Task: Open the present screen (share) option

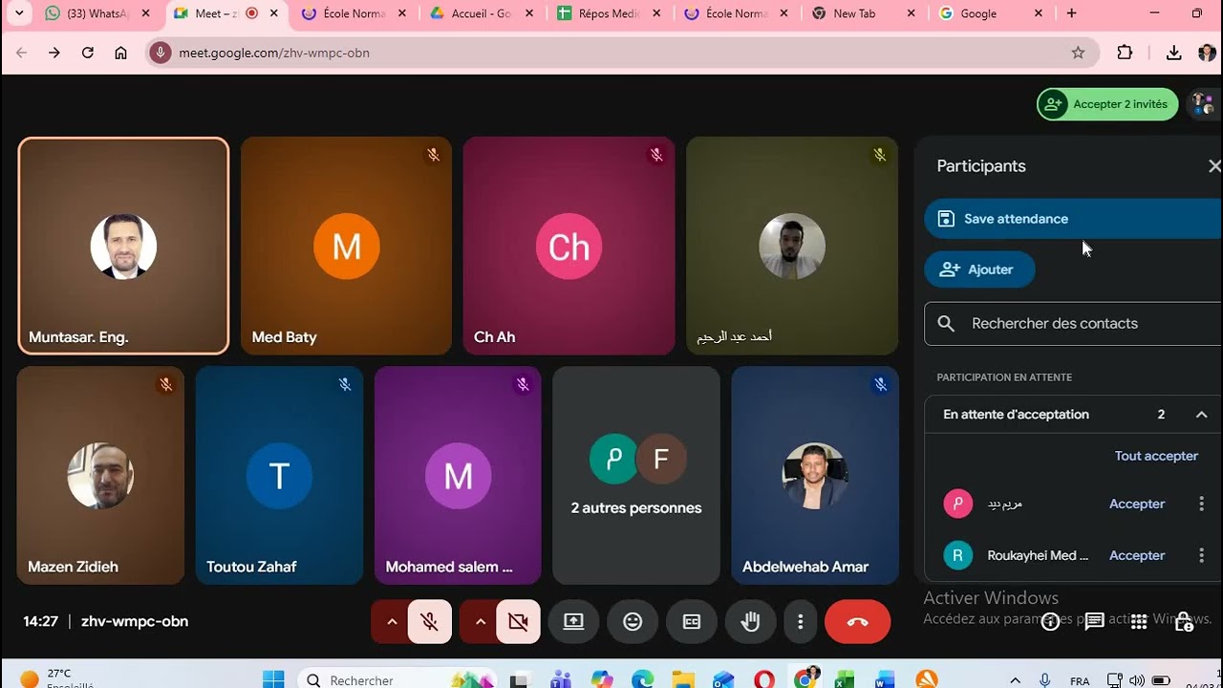Action: pos(573,622)
